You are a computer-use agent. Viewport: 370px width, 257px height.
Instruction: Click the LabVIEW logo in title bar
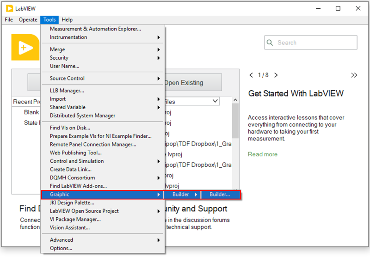(x=9, y=8)
